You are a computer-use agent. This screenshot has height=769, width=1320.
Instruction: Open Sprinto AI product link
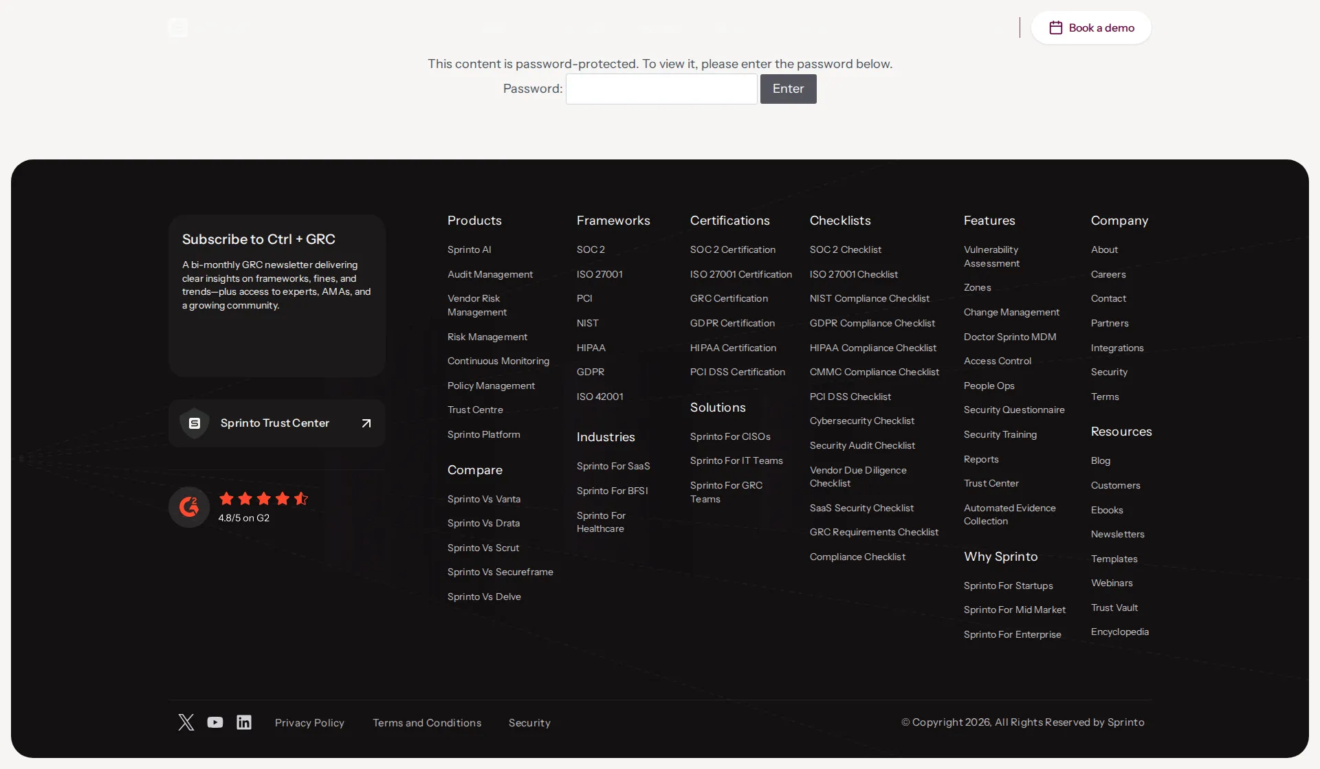[469, 249]
